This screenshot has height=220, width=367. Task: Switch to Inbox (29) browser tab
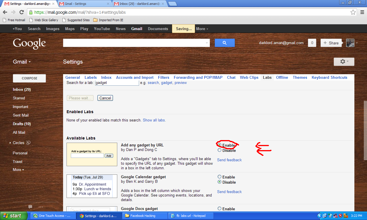tap(139, 4)
